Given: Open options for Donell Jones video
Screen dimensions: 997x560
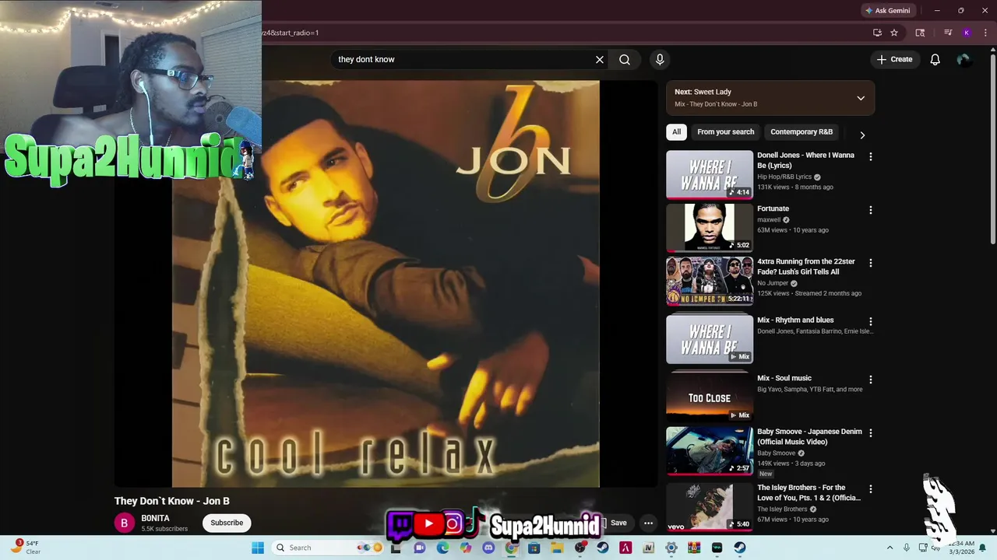Looking at the screenshot, I should click(870, 156).
